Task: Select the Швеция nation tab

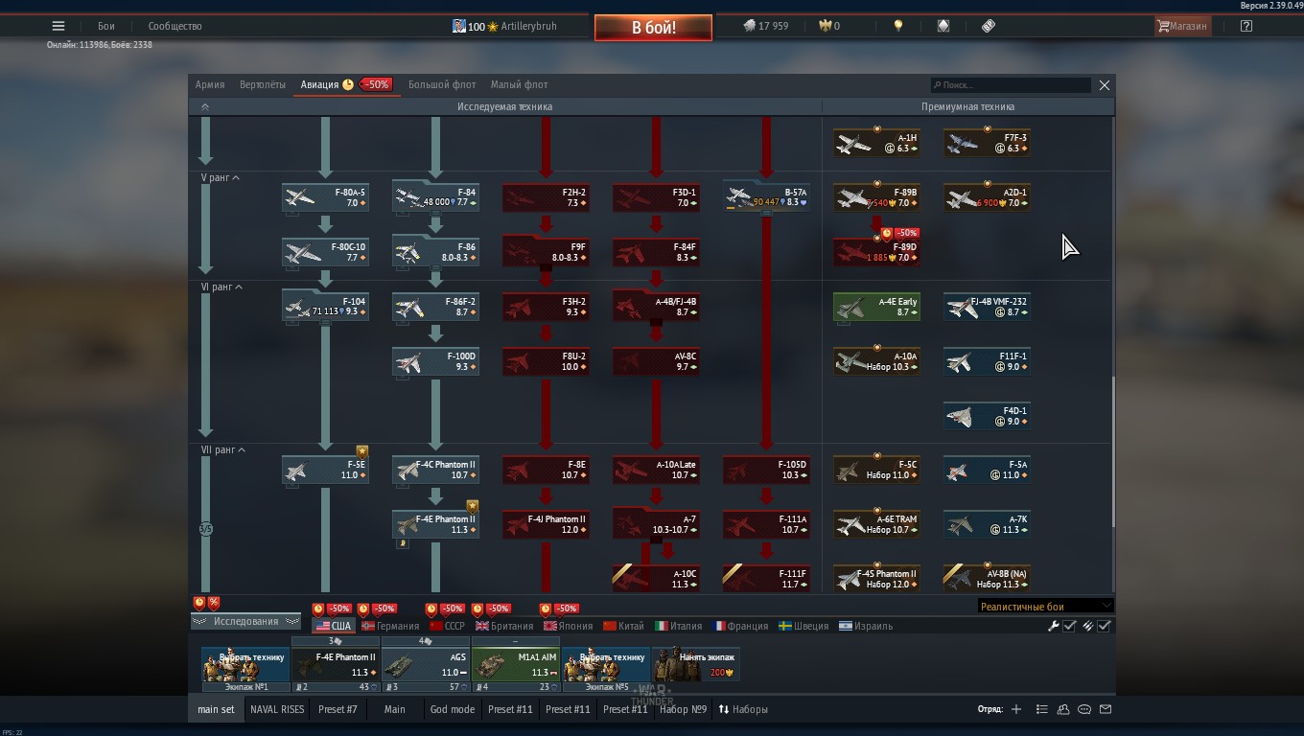Action: click(x=803, y=626)
